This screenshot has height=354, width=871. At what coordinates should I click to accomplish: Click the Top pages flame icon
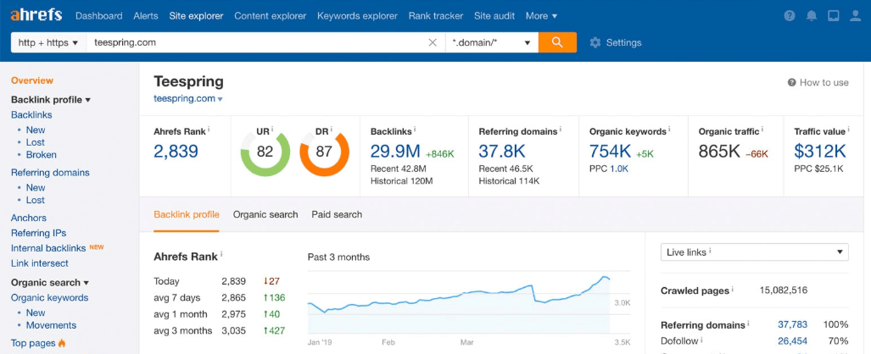click(x=61, y=343)
